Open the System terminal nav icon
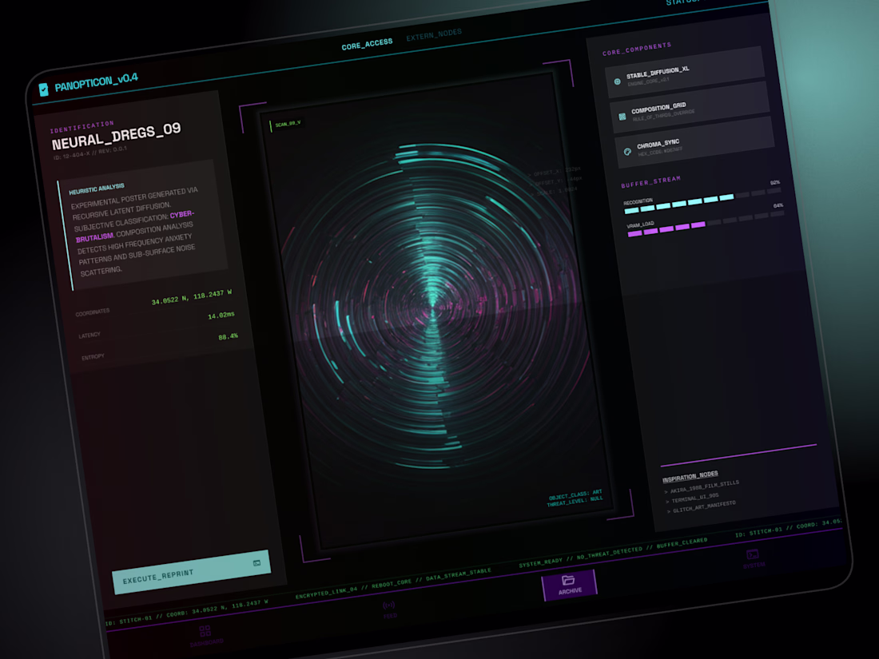 pos(752,554)
